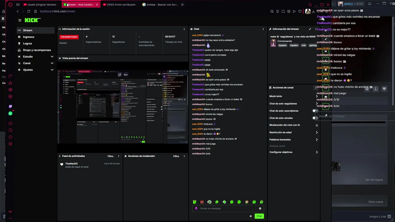Click Ver mis logros

(x=374, y=180)
